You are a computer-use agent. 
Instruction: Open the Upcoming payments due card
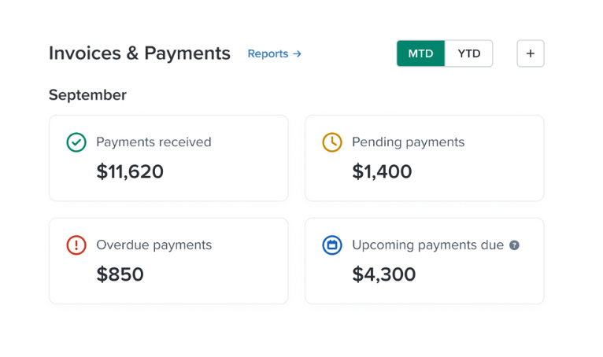(424, 261)
